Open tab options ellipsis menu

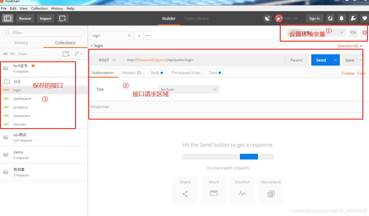(147, 36)
